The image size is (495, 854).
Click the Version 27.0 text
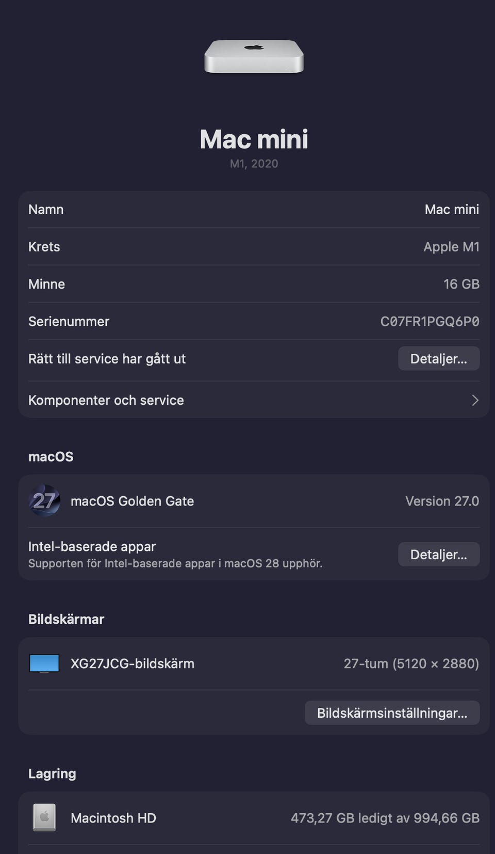(442, 501)
